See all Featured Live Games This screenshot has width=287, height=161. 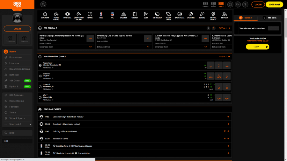point(224,56)
